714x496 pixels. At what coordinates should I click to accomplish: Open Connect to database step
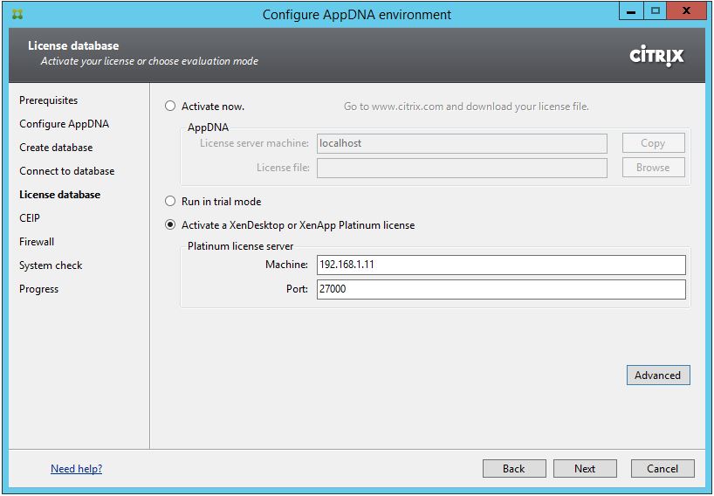point(66,171)
